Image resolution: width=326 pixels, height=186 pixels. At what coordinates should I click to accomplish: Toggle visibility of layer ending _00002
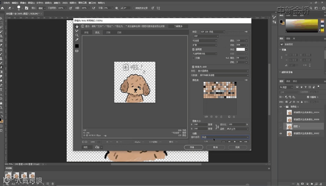coord(281,133)
